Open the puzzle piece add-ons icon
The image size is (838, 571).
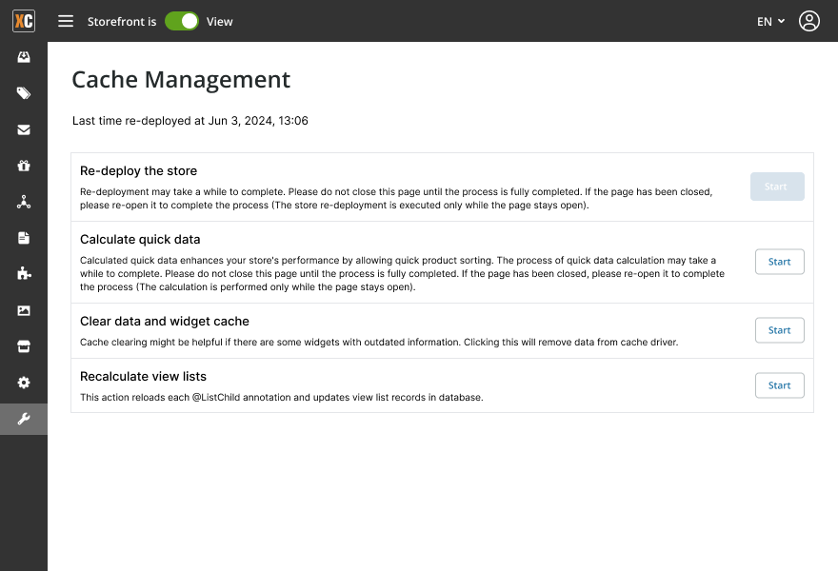(24, 274)
